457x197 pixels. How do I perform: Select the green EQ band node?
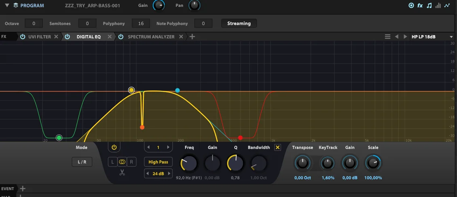(59, 138)
